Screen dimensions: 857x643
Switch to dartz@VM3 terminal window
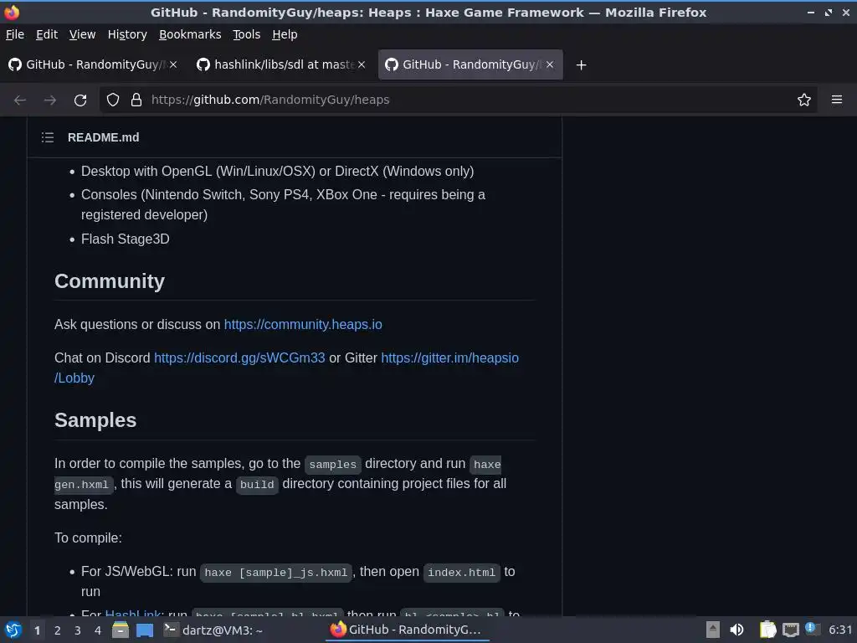click(214, 630)
